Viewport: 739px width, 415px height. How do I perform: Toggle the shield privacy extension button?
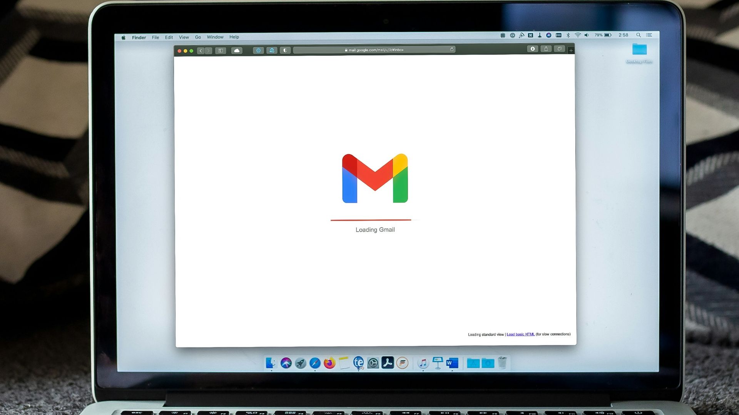click(x=285, y=50)
